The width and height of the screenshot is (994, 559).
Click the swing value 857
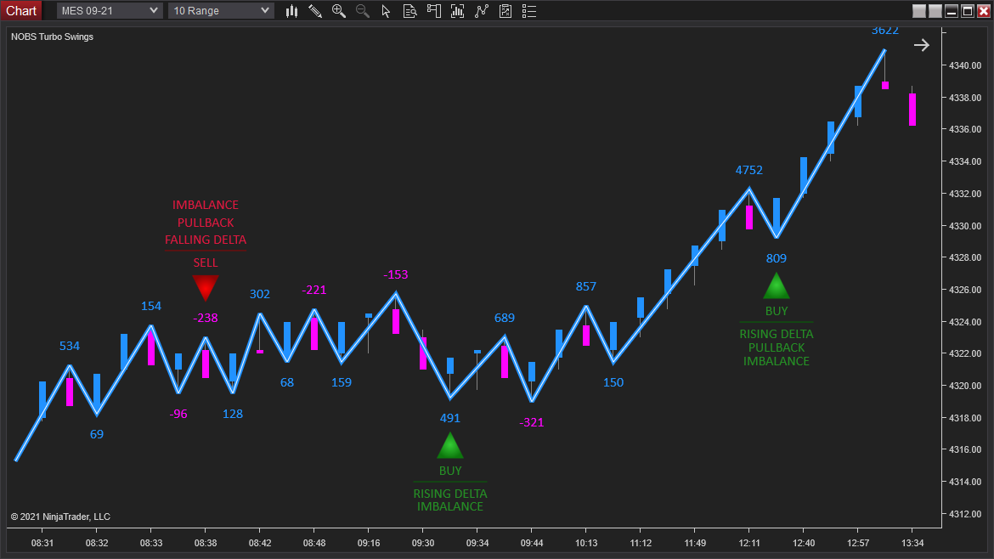click(585, 286)
